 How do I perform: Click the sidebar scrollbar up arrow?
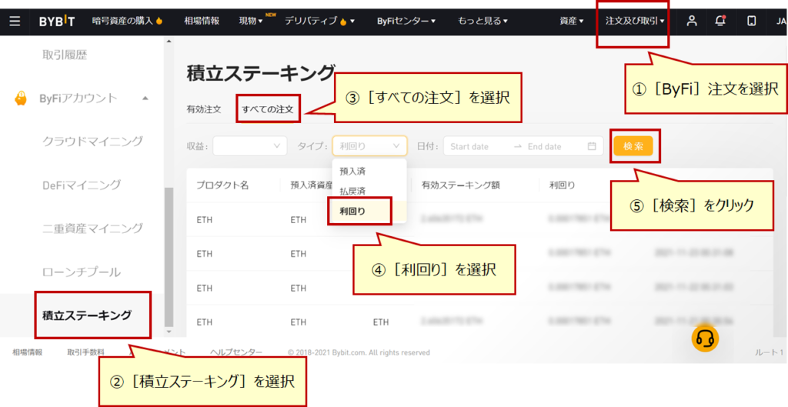point(169,41)
